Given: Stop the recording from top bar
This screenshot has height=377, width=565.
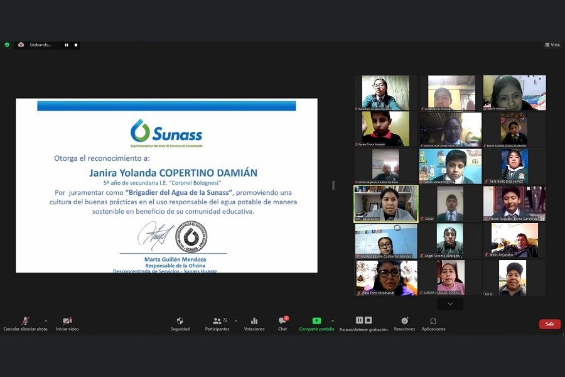Looking at the screenshot, I should coord(76,45).
